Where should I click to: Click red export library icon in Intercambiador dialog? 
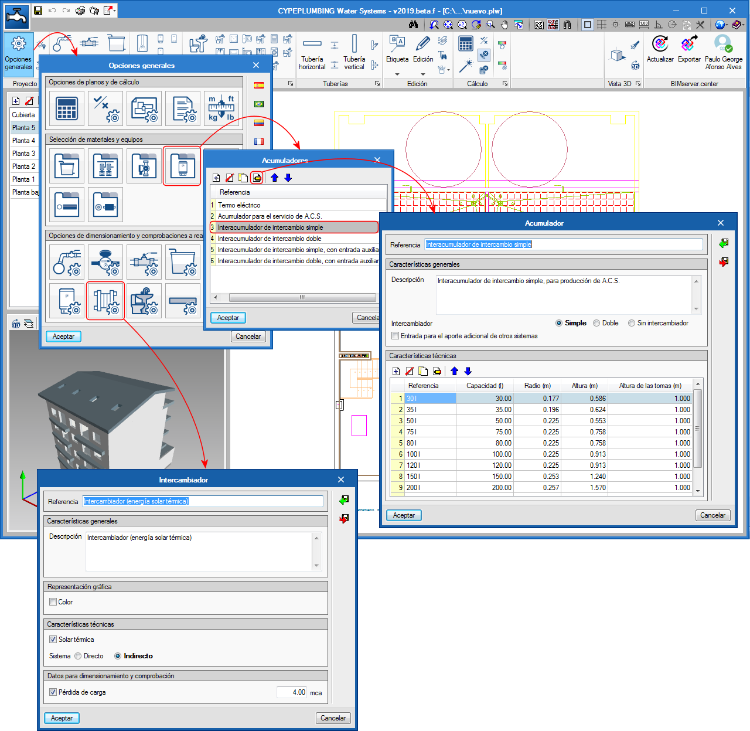(x=344, y=518)
